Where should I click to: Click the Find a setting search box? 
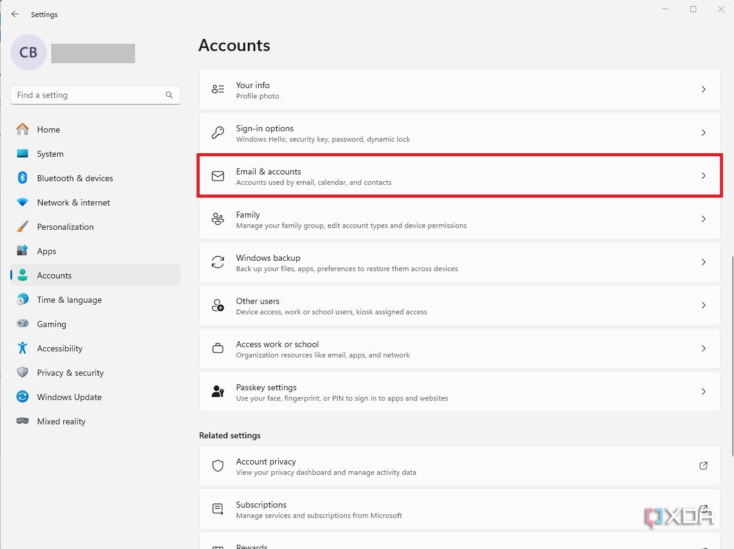click(95, 95)
